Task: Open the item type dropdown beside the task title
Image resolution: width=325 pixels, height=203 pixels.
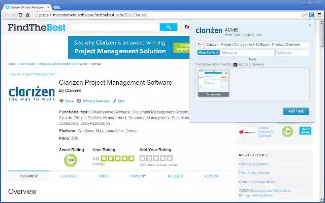Action: pyautogui.click(x=200, y=45)
